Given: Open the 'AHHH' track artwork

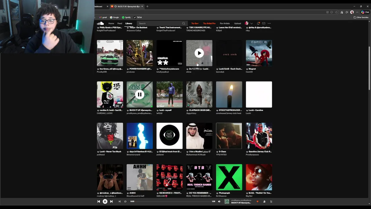Looking at the screenshot, I should tap(139, 177).
